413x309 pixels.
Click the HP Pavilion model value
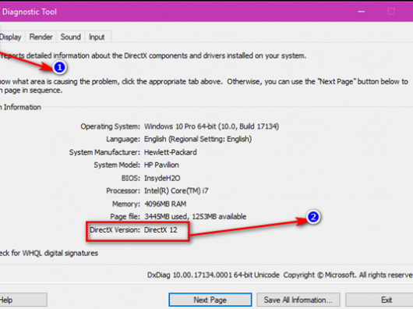(161, 165)
